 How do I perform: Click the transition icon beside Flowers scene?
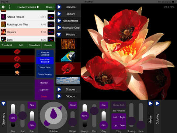pyautogui.click(x=51, y=32)
